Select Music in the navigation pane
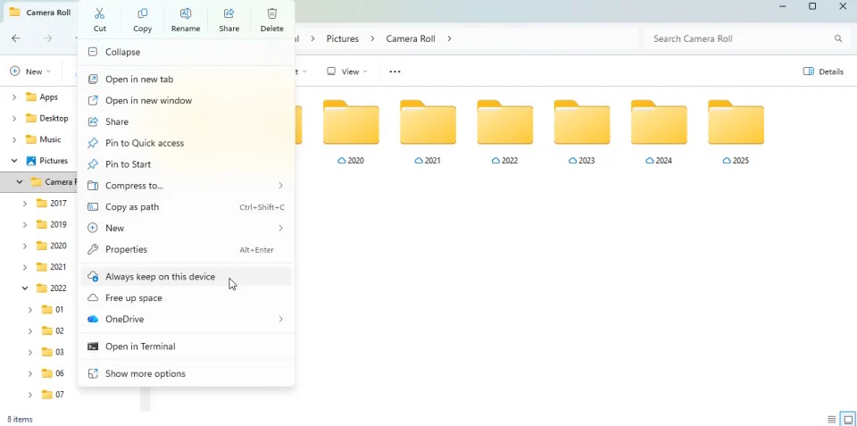The width and height of the screenshot is (857, 426). point(43,139)
